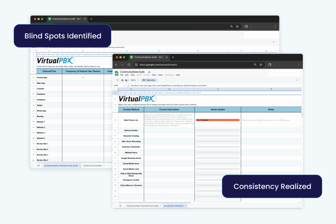The width and height of the screenshot is (336, 224).
Task: Click the print icon in the toolbar
Action: pos(122,80)
